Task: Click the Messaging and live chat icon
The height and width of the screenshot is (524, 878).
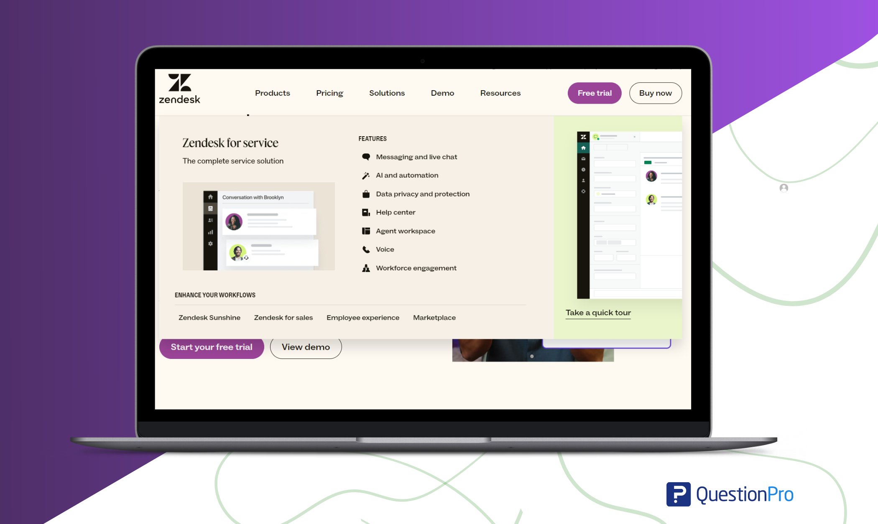Action: [365, 157]
